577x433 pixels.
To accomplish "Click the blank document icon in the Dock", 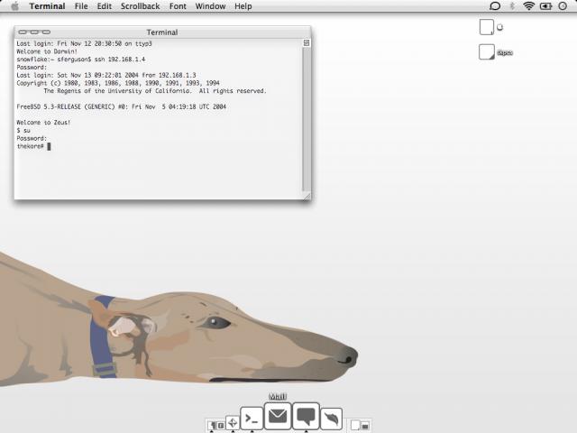I will [x=354, y=425].
